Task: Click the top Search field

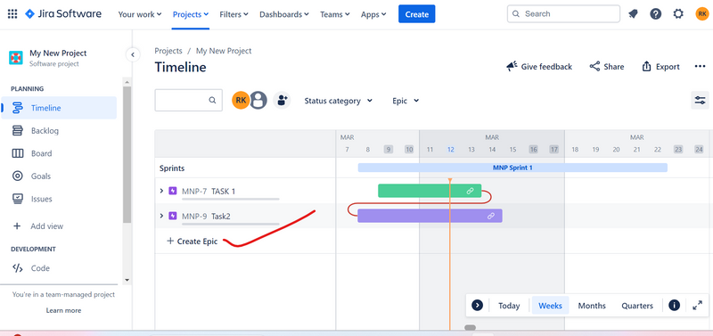Action: point(563,14)
